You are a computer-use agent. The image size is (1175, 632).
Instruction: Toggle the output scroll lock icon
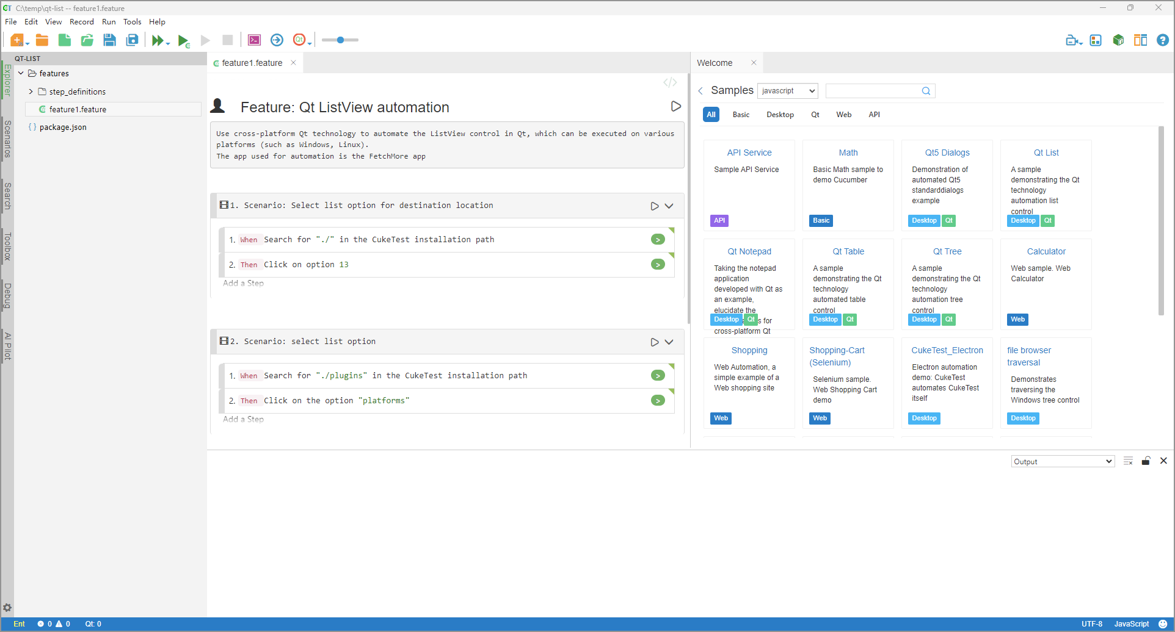tap(1146, 461)
